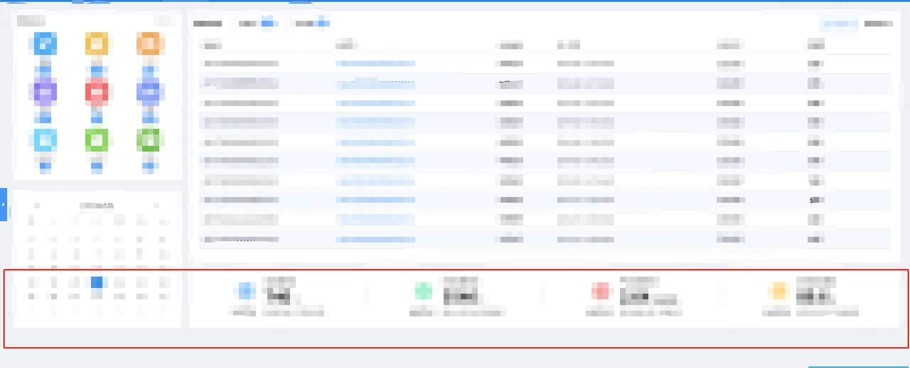Open the red shortcut icon
The width and height of the screenshot is (910, 368).
click(x=97, y=92)
